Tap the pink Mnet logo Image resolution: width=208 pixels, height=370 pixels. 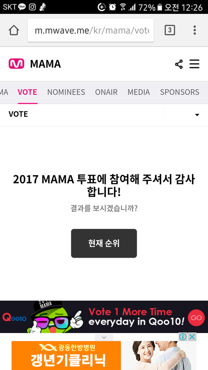pos(16,64)
